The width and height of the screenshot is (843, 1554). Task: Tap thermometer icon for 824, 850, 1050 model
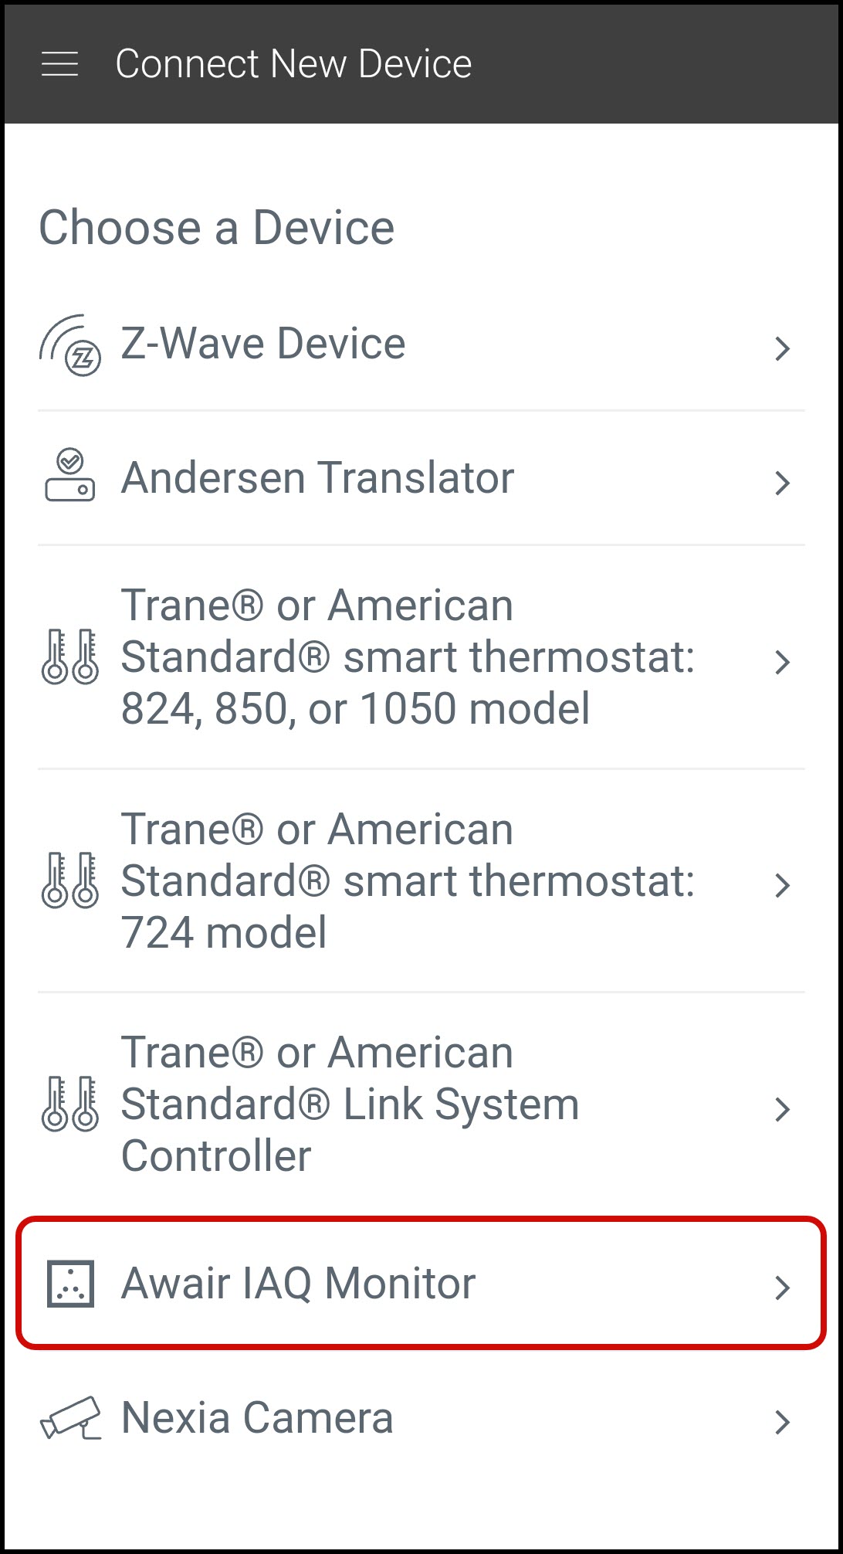coord(69,657)
